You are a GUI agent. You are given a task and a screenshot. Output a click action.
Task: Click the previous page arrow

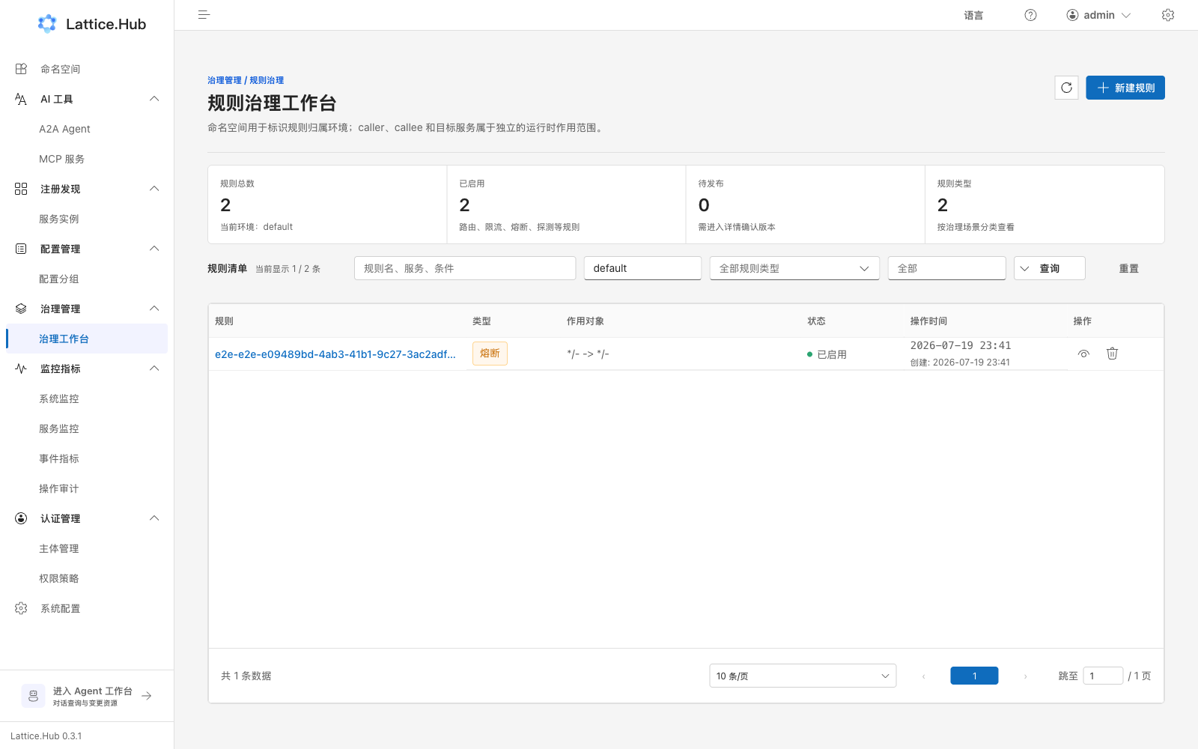click(x=923, y=676)
